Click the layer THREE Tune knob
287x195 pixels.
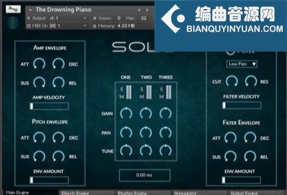pyautogui.click(x=165, y=150)
